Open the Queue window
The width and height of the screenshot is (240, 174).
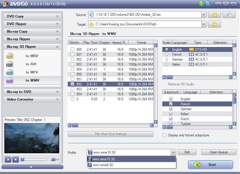tap(219, 152)
